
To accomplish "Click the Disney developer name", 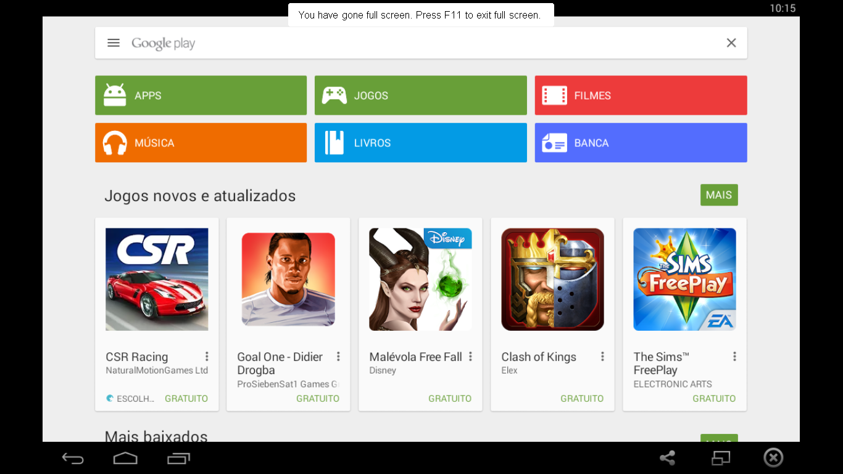I will (383, 370).
